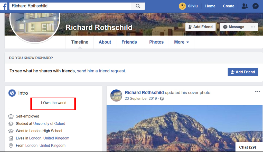Open London, United Kingdom link after From
This screenshot has width=263, height=152.
pyautogui.click(x=45, y=146)
